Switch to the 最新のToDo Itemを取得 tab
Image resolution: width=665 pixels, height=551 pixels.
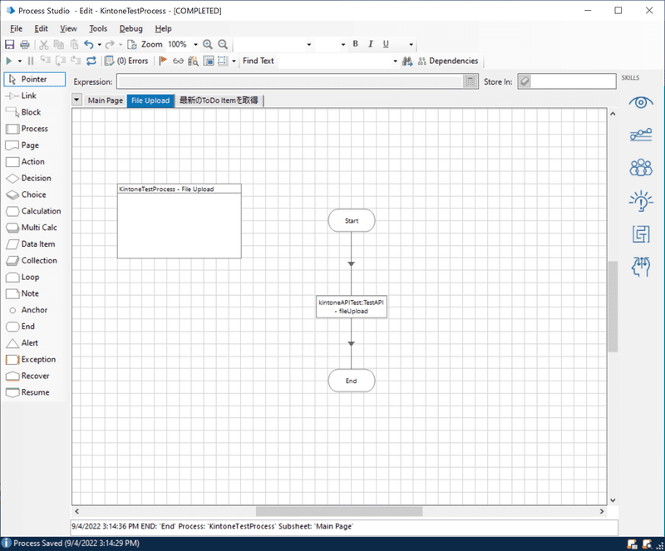coord(219,101)
